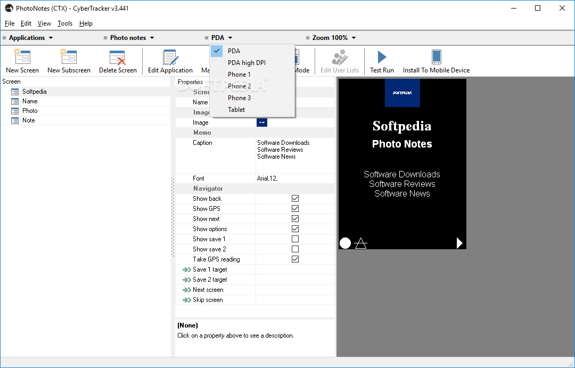Click the Save 2 target arrow icon
The width and height of the screenshot is (575, 368).
[187, 280]
